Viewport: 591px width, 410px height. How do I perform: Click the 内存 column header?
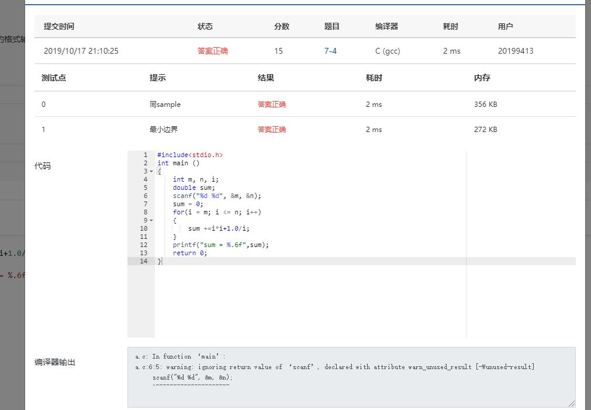(482, 78)
